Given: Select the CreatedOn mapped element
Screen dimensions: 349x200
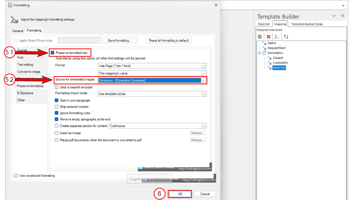Looking at the screenshot, I should pyautogui.click(x=280, y=63).
